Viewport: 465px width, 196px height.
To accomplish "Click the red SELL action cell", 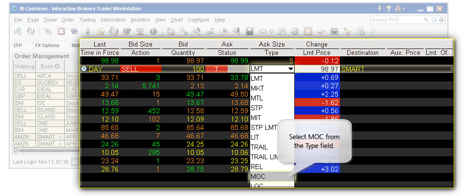I will point(141,69).
